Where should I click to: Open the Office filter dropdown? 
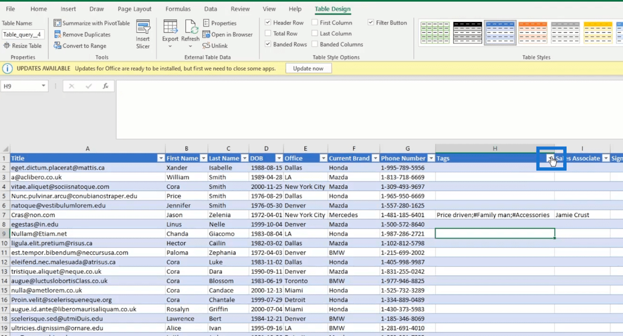tap(324, 158)
